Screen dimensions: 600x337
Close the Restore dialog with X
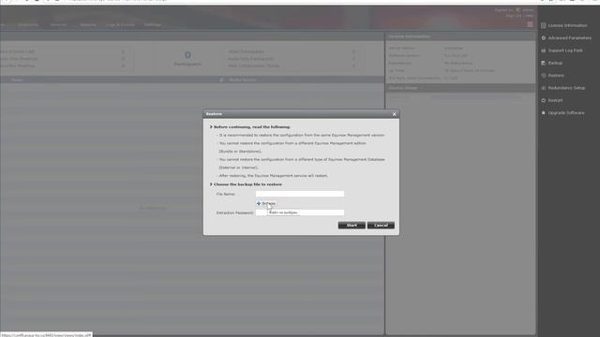394,114
